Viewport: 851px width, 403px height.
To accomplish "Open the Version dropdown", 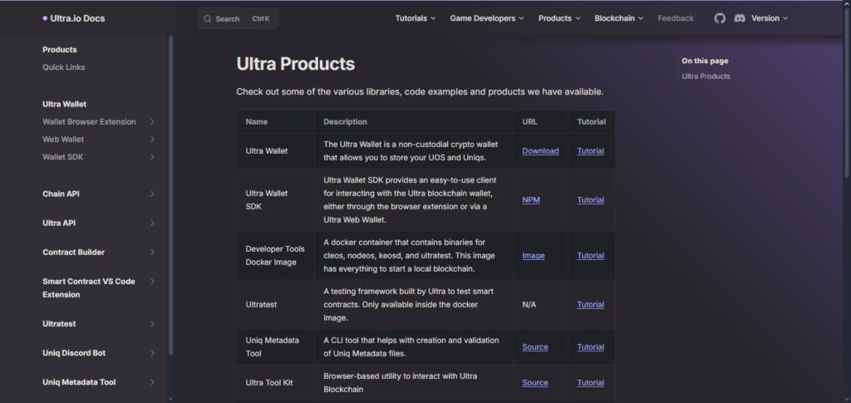I will coord(769,18).
